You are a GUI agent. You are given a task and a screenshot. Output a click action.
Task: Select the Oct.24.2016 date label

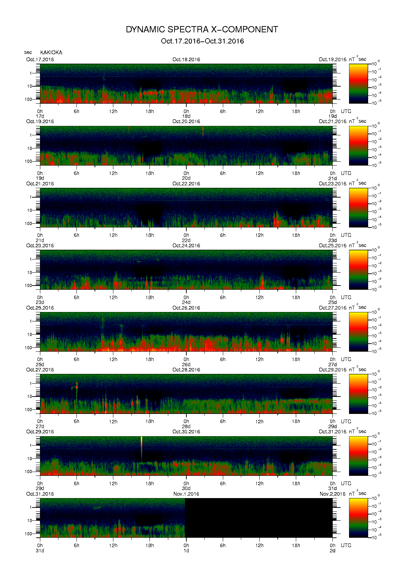tap(186, 246)
